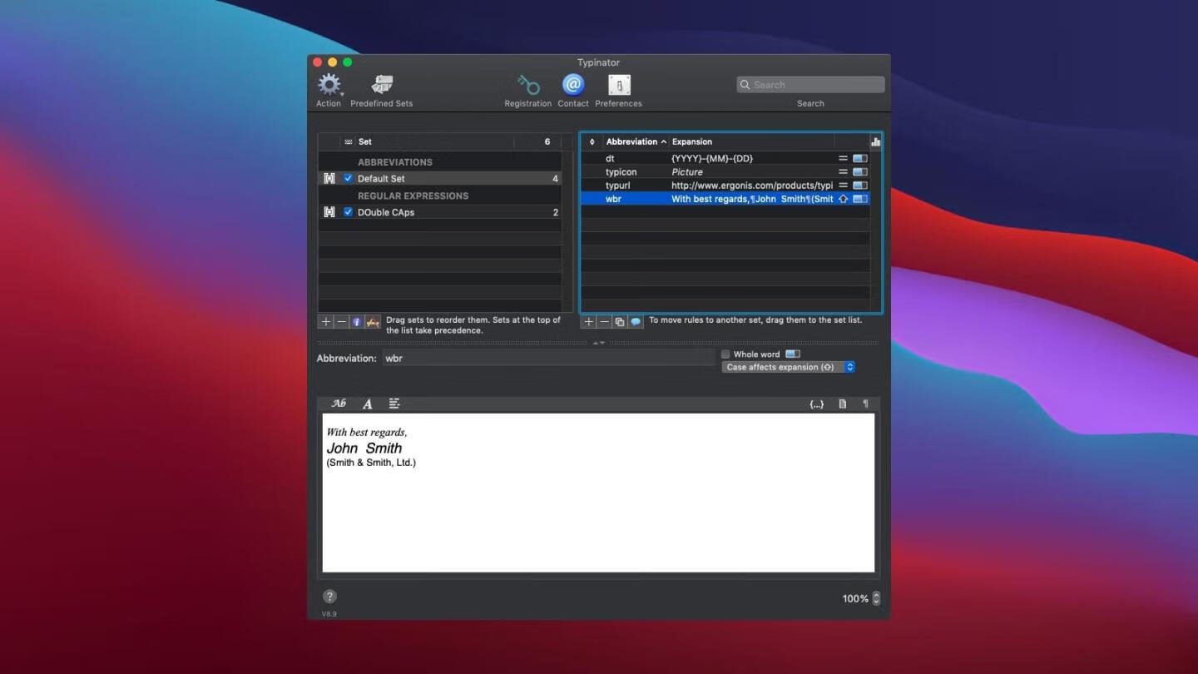Click the Contact @ icon
The width and height of the screenshot is (1198, 674).
572,85
